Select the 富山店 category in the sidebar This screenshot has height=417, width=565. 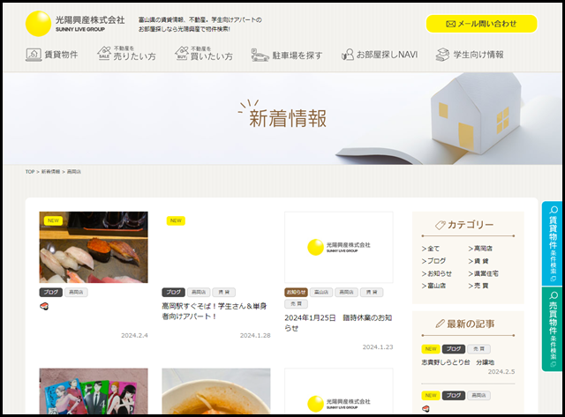(433, 286)
